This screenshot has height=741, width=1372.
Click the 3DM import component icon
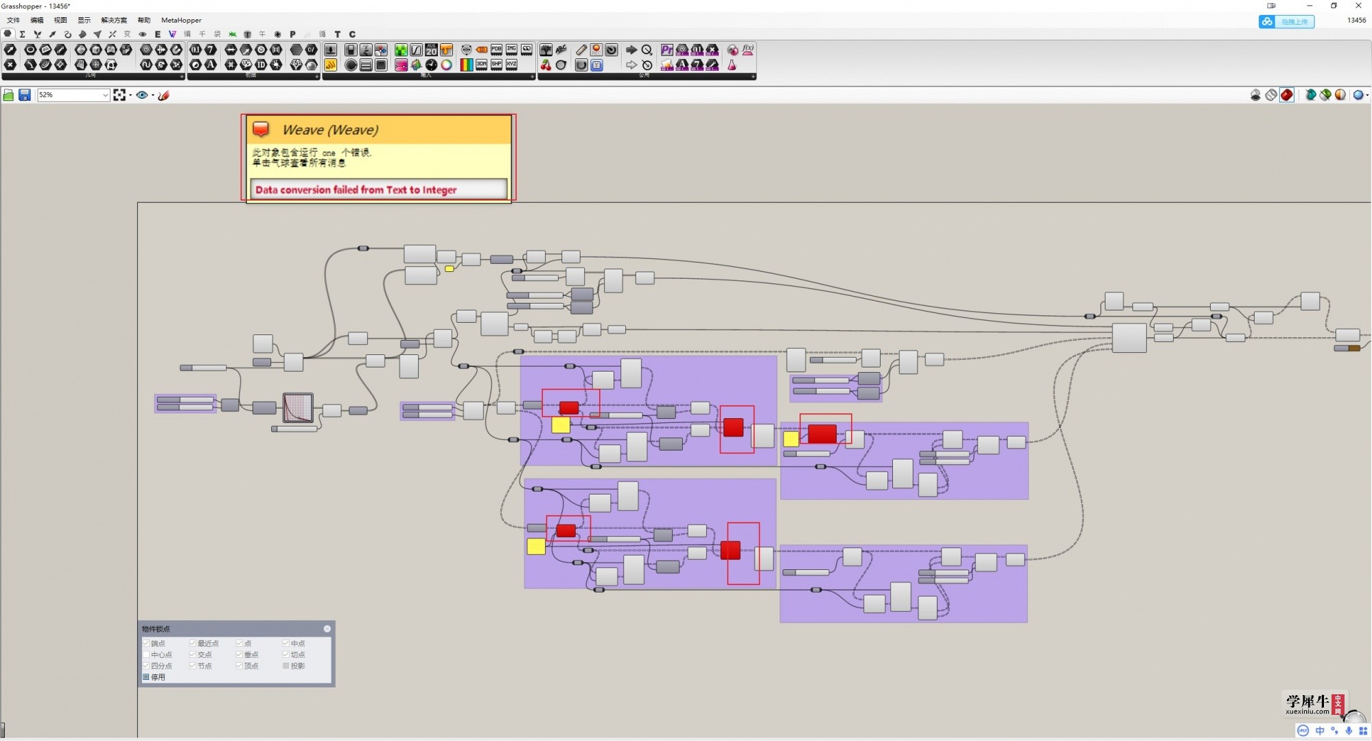pyautogui.click(x=481, y=65)
